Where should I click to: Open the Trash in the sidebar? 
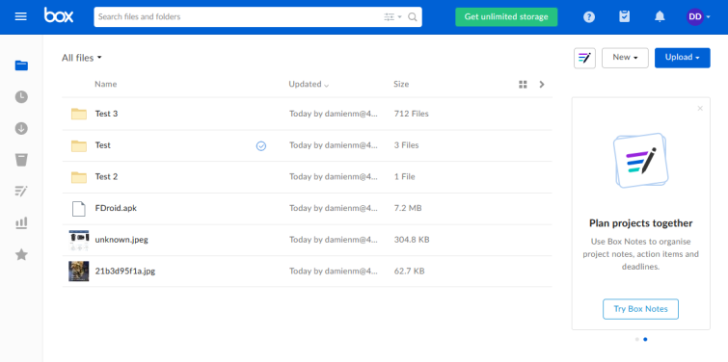tap(21, 160)
